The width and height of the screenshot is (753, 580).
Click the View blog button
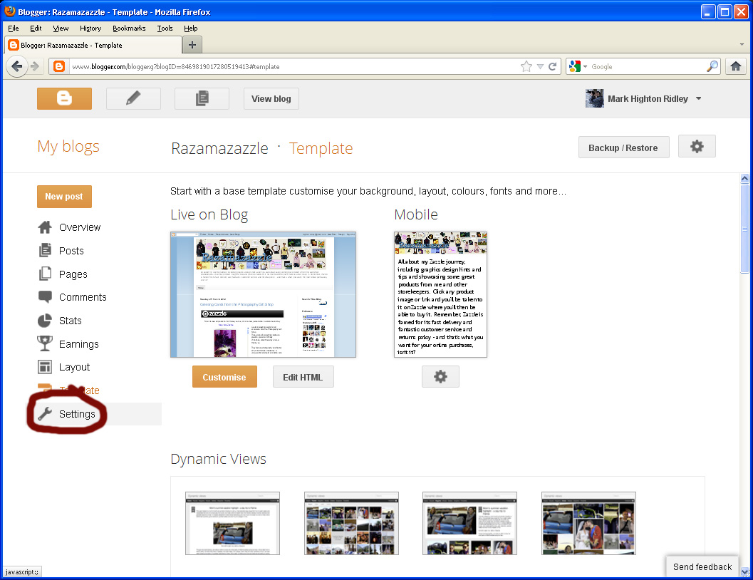coord(271,98)
